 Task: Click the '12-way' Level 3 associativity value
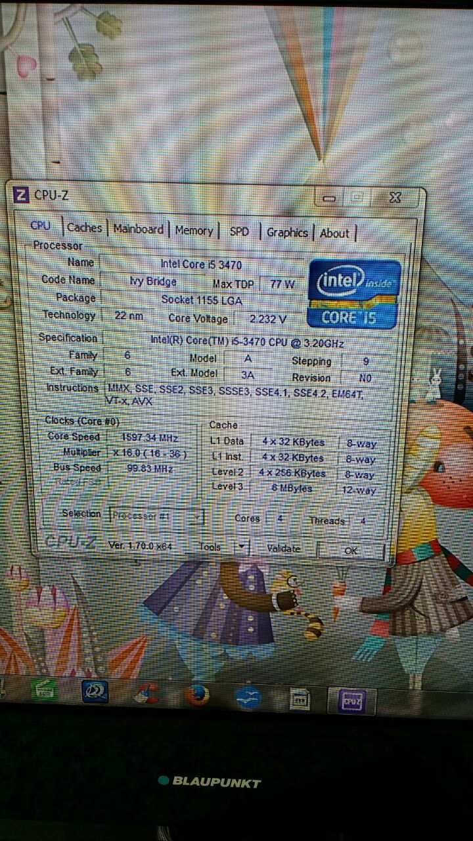[359, 490]
